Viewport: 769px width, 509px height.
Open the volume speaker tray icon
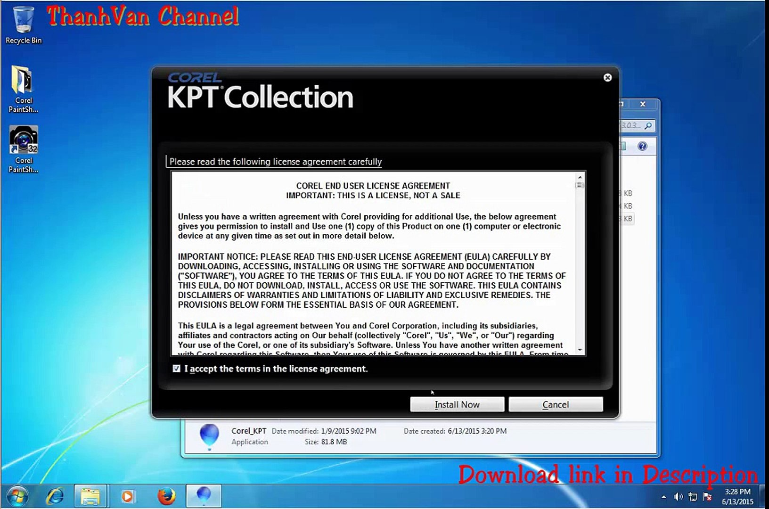pyautogui.click(x=679, y=497)
